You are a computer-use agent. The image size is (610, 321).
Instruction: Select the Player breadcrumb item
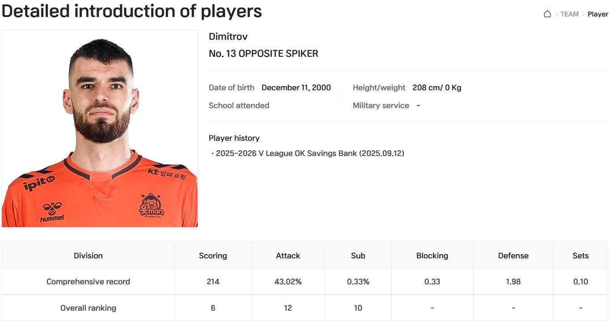597,14
